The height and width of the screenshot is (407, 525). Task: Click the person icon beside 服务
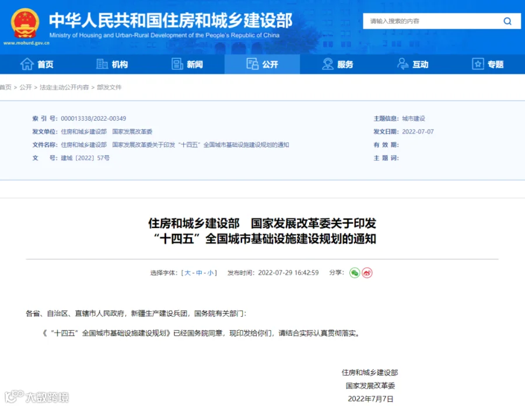(x=327, y=64)
